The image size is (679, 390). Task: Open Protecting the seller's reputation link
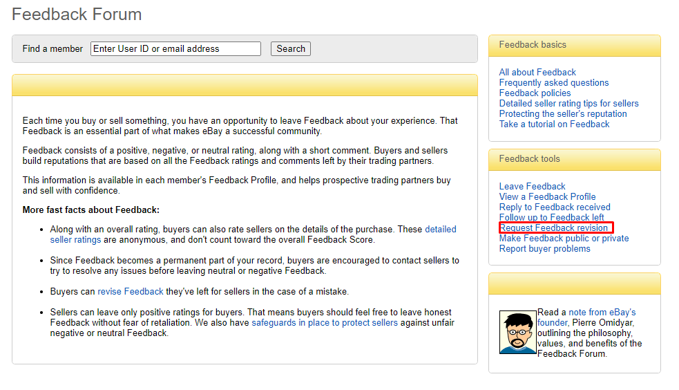[x=563, y=114]
